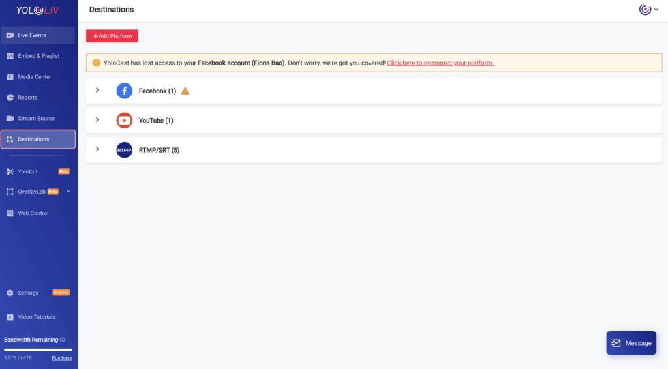Expand the YouTube destinations row

coord(97,120)
